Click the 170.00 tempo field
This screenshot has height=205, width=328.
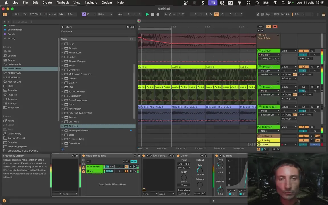pyautogui.click(x=34, y=14)
